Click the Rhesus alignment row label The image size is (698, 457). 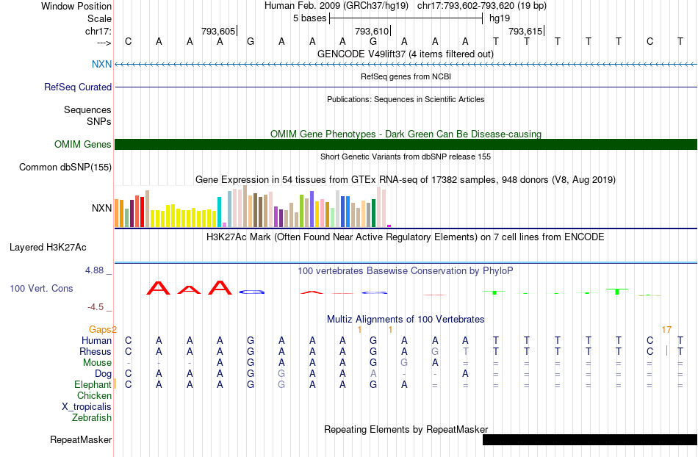click(x=96, y=351)
